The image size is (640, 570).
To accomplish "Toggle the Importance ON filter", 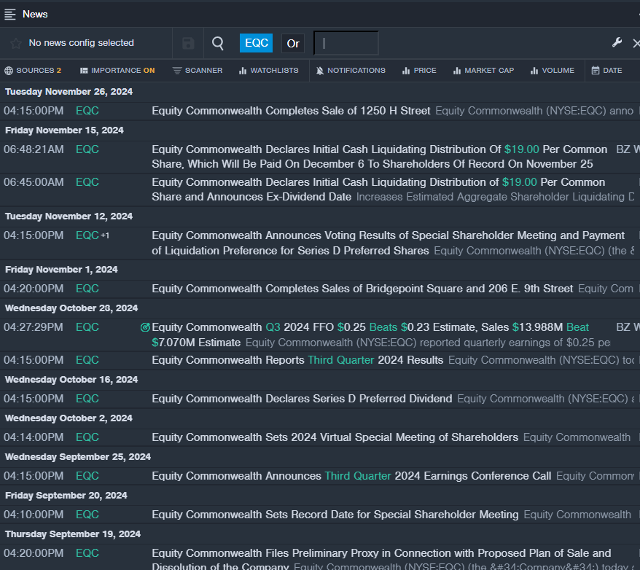I will click(x=117, y=71).
